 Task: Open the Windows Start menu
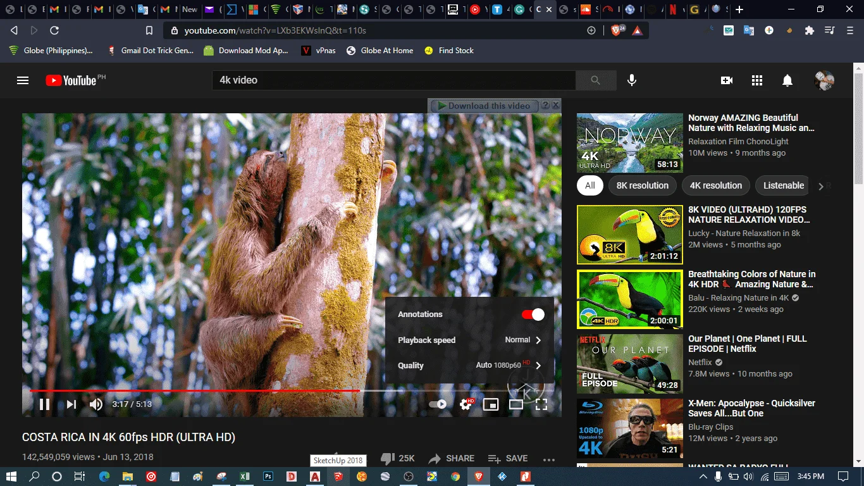pos(13,476)
